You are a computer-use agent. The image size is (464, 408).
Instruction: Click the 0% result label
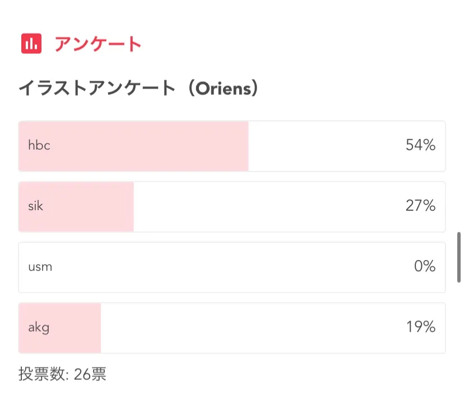coord(425,267)
